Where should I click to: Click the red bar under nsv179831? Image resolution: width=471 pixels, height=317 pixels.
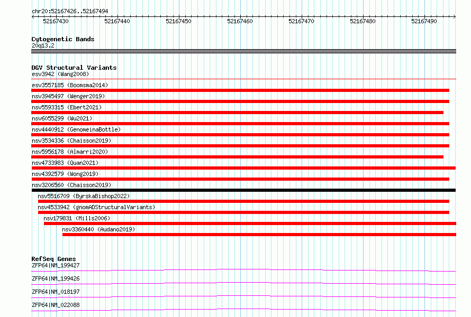pyautogui.click(x=250, y=223)
